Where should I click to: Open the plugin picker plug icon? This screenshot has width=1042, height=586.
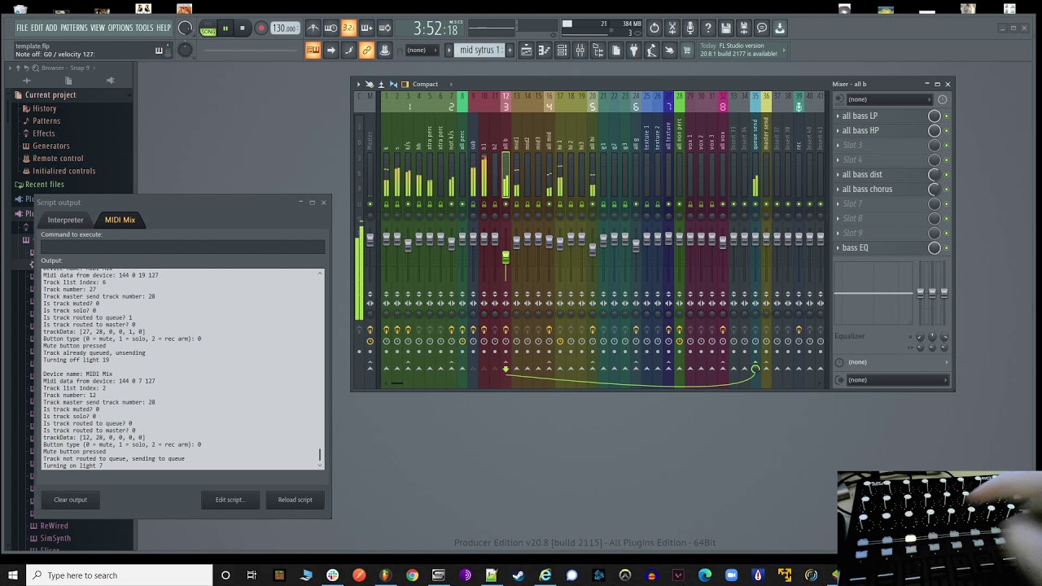[633, 50]
